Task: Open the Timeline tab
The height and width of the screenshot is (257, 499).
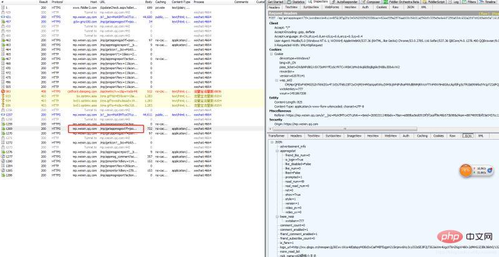Action: point(488,2)
